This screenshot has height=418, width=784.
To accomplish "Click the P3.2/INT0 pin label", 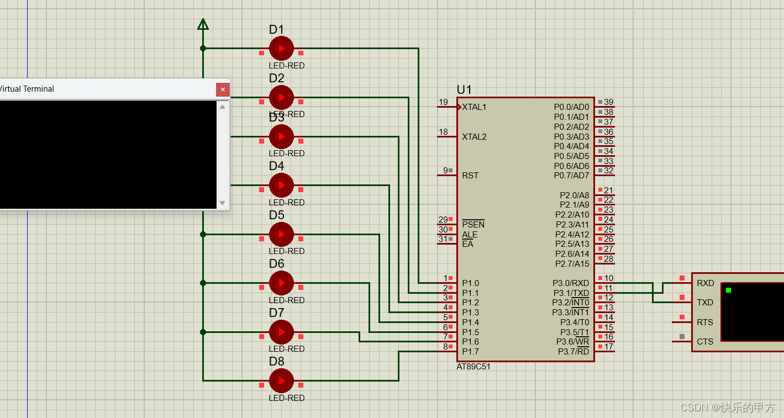I will tap(571, 303).
